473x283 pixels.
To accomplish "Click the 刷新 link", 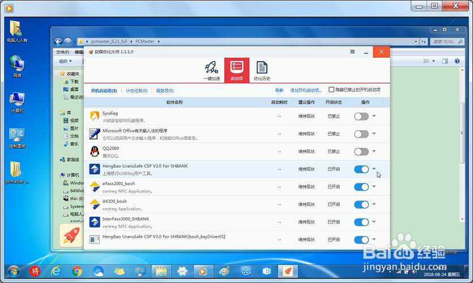I will click(x=279, y=90).
